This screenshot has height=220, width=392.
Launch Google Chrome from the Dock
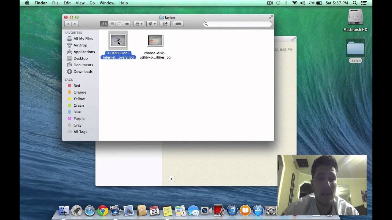(103, 210)
